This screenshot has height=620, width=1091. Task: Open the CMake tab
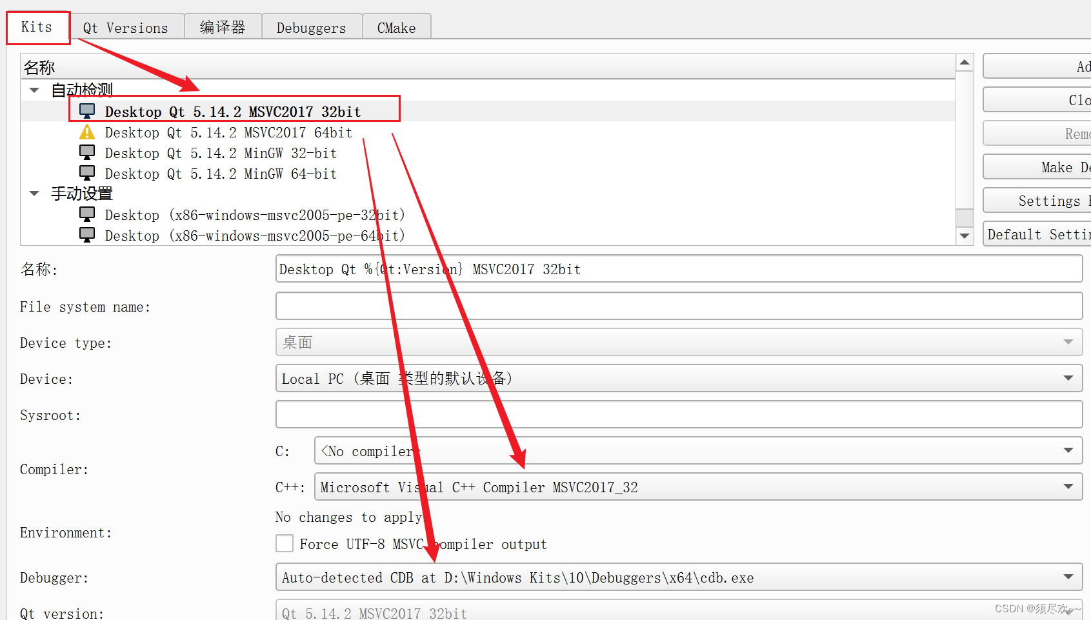[x=396, y=28]
